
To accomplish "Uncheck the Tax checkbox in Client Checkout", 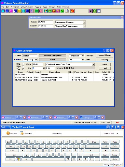I will point(23,69).
